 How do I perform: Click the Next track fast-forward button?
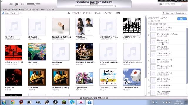pos(22,4)
